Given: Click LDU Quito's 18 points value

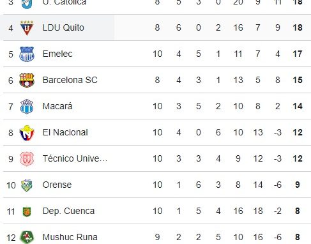Looking at the screenshot, I should point(298,27).
